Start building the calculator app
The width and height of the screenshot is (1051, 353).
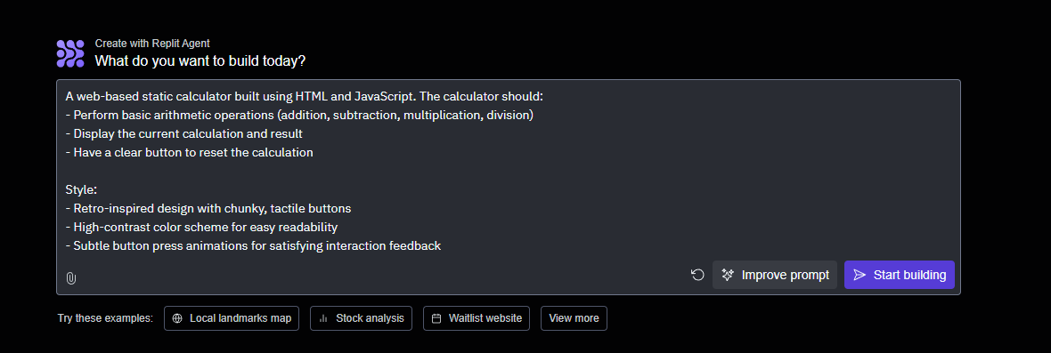pos(900,275)
